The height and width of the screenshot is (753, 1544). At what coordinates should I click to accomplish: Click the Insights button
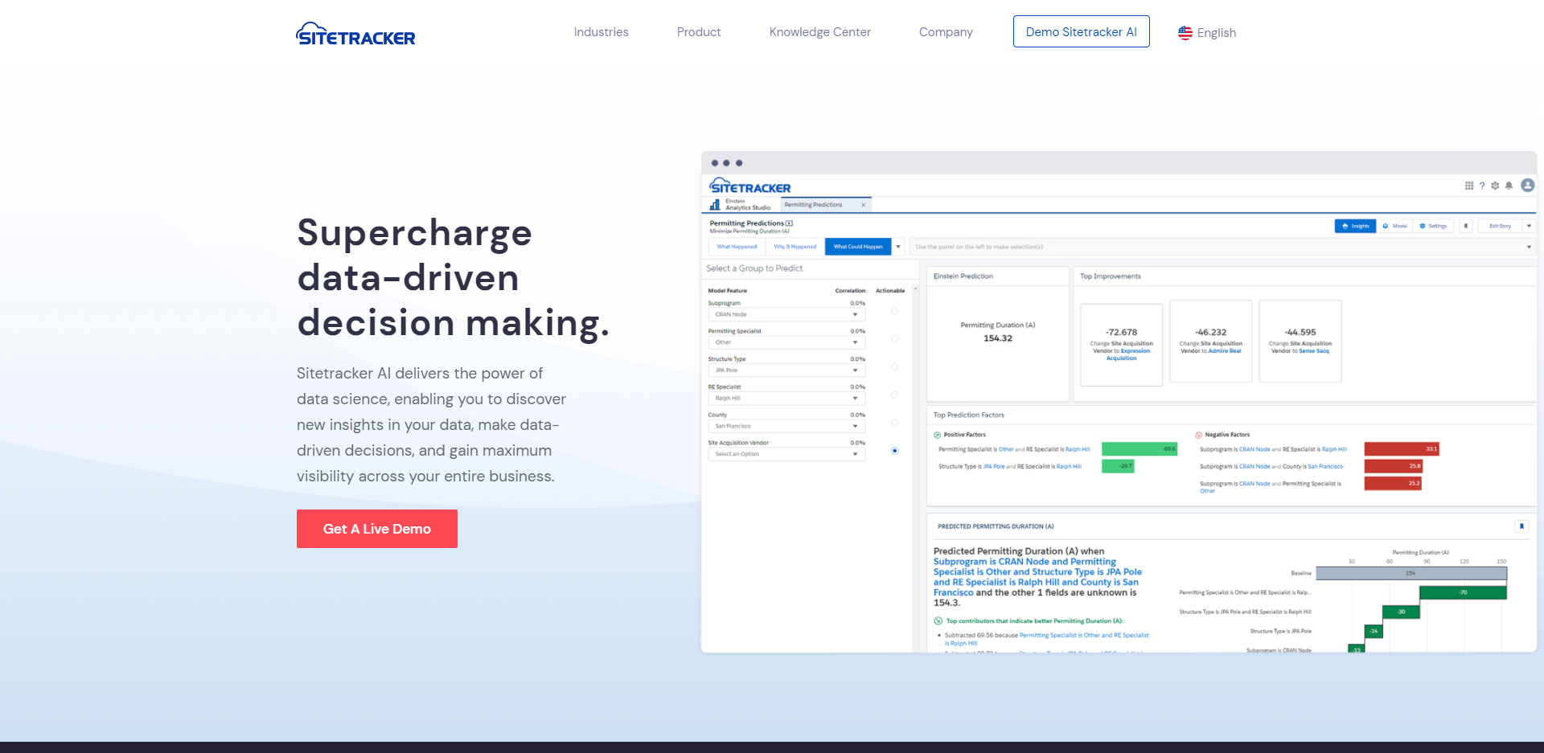pos(1355,226)
